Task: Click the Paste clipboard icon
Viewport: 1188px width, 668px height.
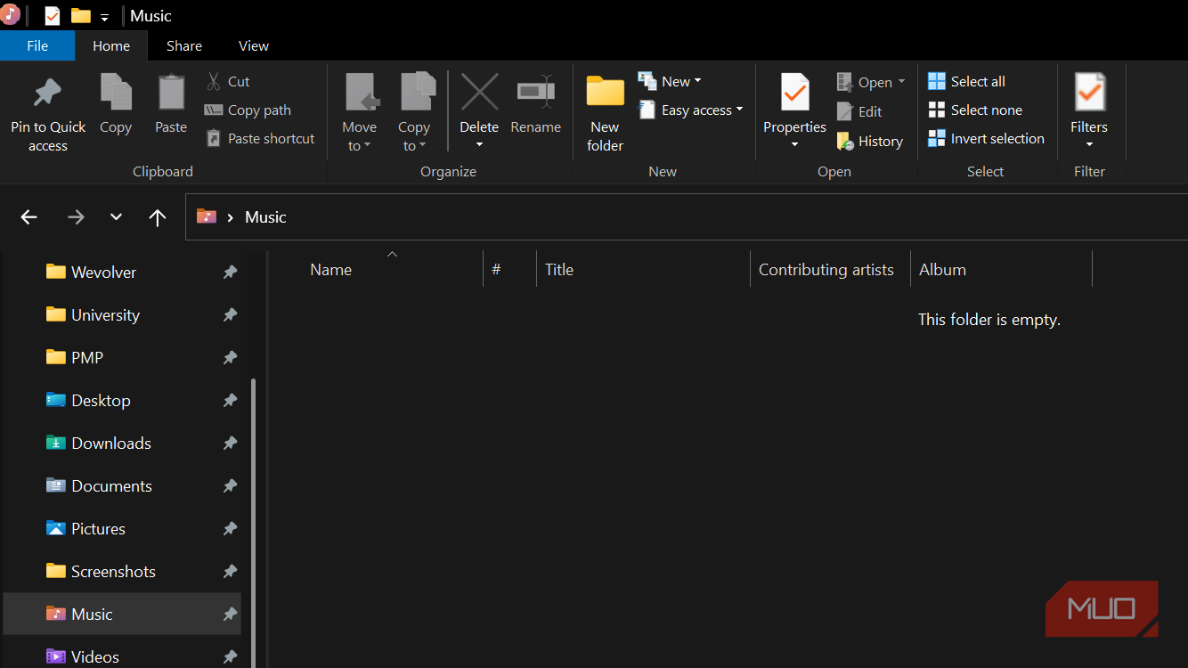Action: click(171, 93)
